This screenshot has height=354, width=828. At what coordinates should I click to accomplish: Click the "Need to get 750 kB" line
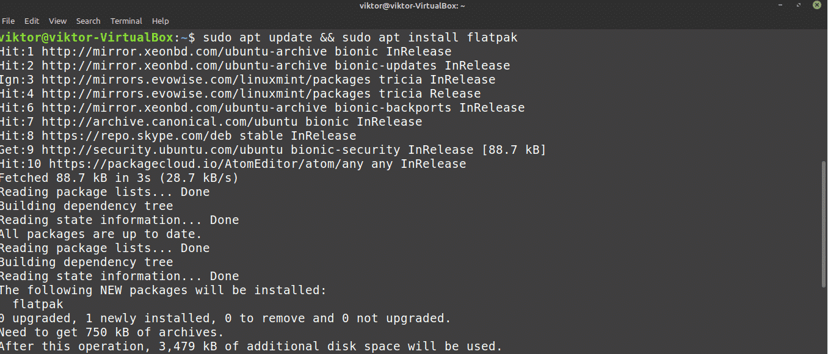point(112,332)
